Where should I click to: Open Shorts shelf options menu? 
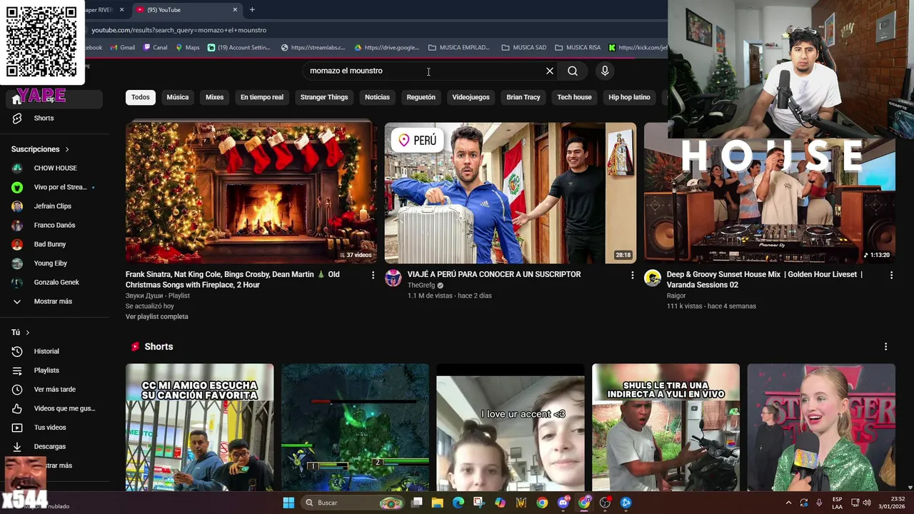[886, 346]
